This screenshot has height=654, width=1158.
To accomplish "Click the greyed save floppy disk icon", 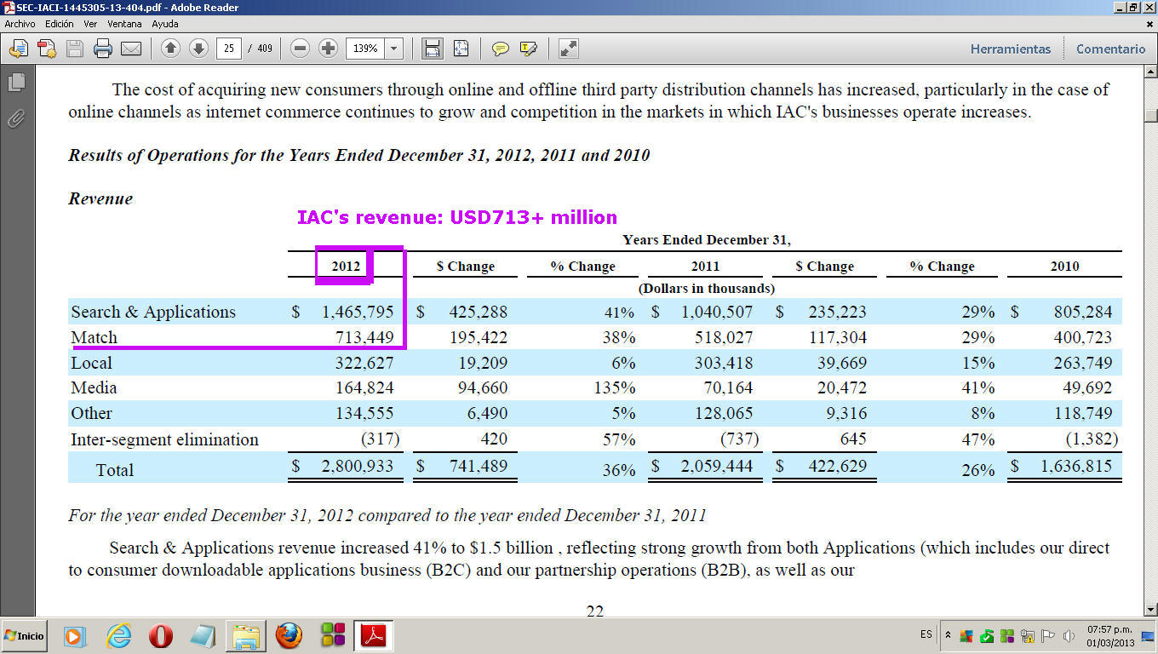I will pyautogui.click(x=75, y=49).
